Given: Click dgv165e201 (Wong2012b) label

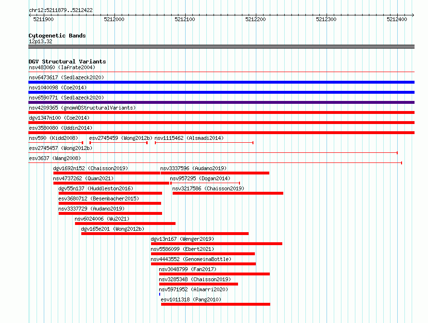Looking at the screenshot, I should pos(113,229).
